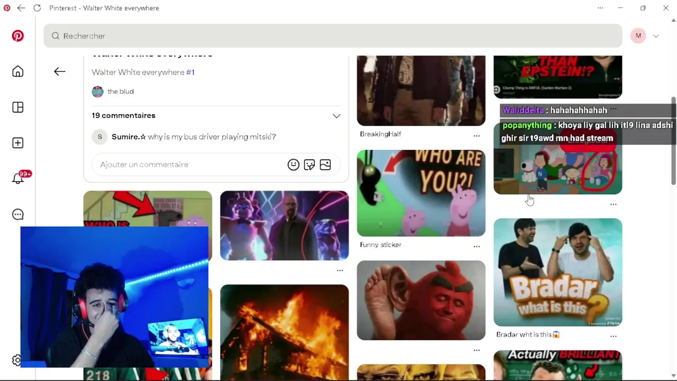
Task: Open options for Family Guy pin
Action: click(614, 204)
